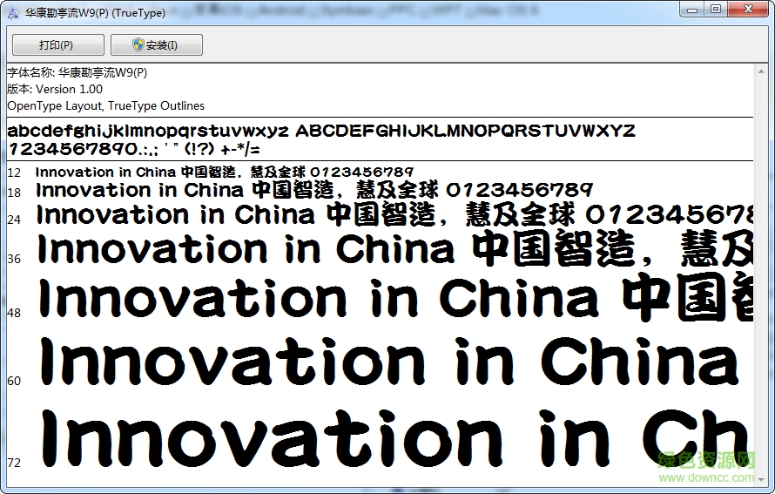Click the 72-point Innovation sample text

click(395, 439)
